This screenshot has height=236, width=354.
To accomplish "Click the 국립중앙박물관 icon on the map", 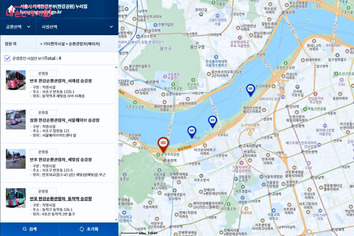I will (x=164, y=75).
